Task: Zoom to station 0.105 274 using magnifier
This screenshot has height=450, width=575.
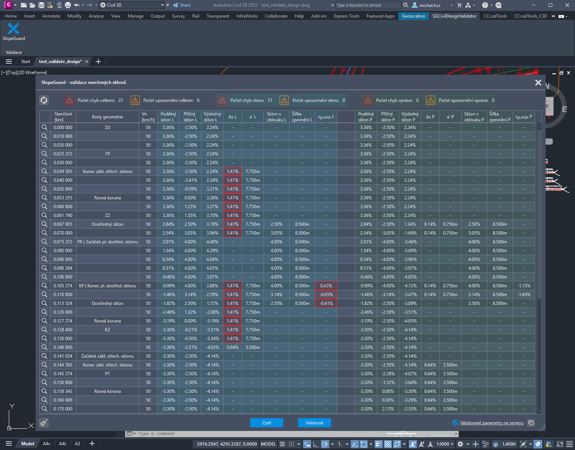Action: (44, 285)
